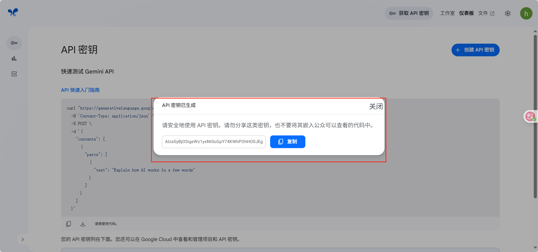Screen dimensions: 538x252
Task: Click the page vertical scrollbar
Action: [535, 116]
